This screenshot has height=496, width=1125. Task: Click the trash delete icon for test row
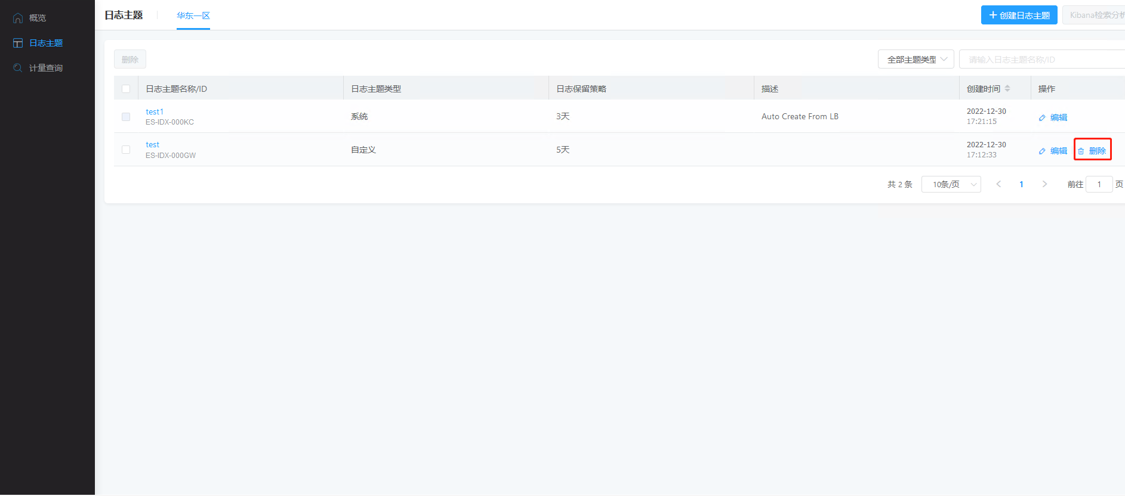(1081, 151)
